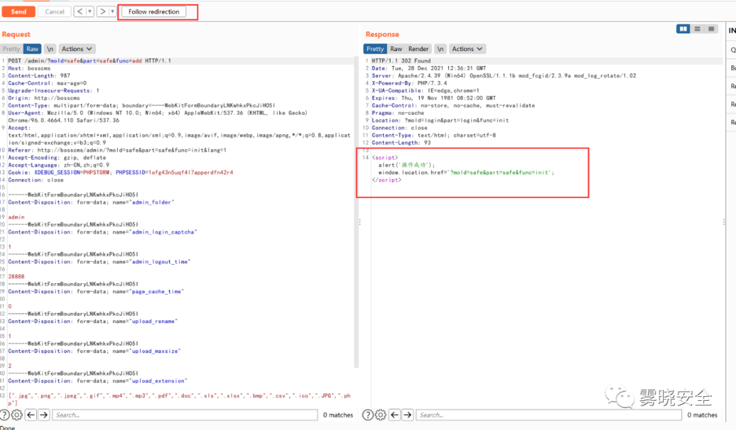Click the Server Apache header line
Viewport: 736px width, 430px height.
click(504, 76)
